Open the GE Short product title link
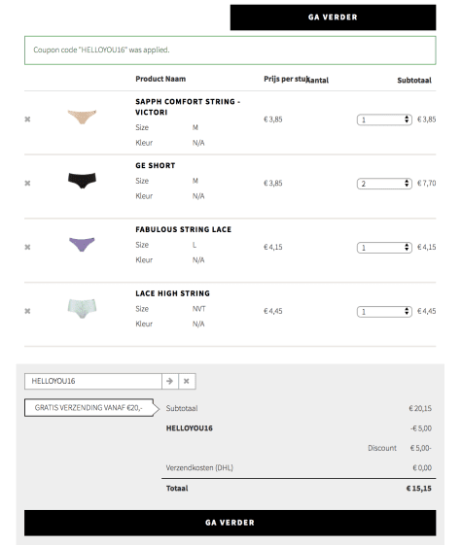Screen dimensions: 462x545 click(156, 165)
